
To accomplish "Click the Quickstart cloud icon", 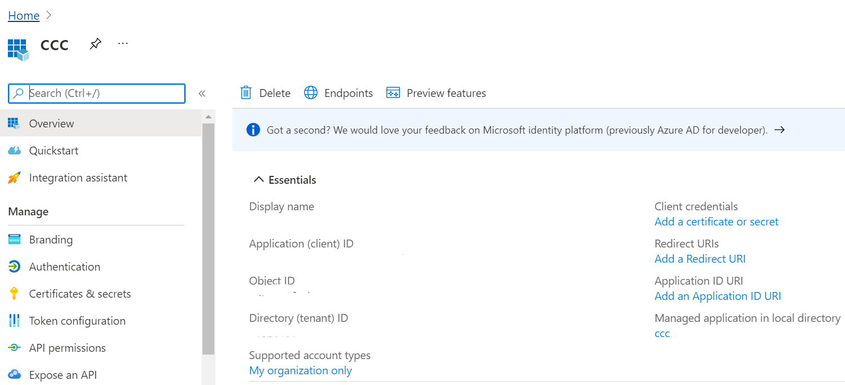I will [x=14, y=151].
